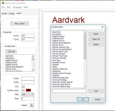Open the File menu
Viewport: 115px width, 111px height.
click(3, 7)
